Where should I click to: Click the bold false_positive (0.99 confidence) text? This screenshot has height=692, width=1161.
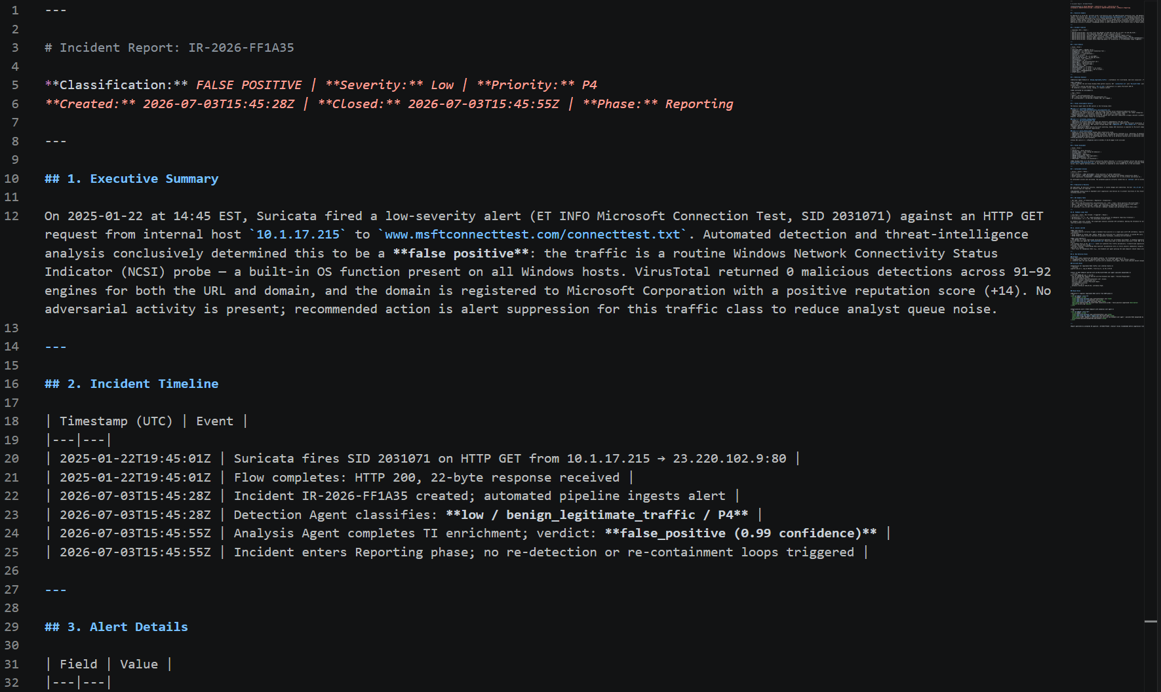coord(741,533)
